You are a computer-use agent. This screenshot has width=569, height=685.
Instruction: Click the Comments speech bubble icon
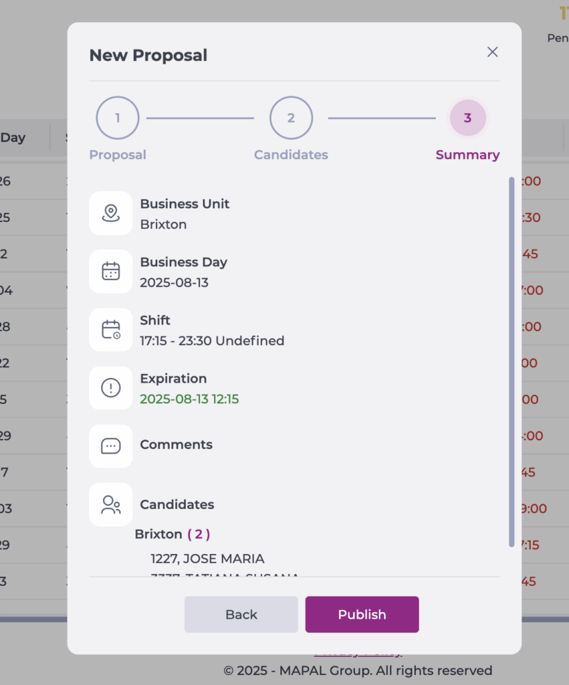point(110,446)
